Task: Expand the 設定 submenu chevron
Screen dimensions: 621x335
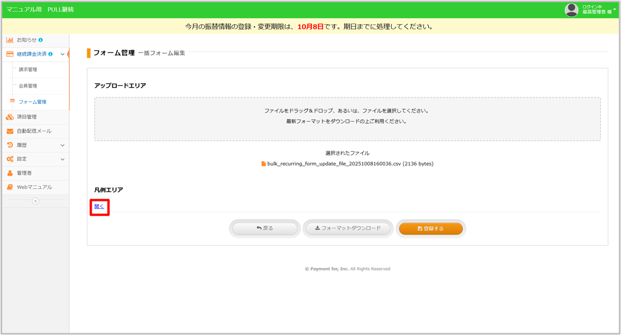Action: [x=62, y=159]
